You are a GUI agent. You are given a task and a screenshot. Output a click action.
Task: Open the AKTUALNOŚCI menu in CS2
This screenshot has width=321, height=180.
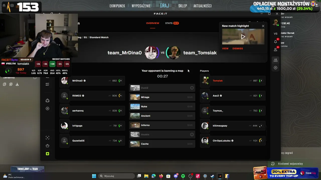pyautogui.click(x=202, y=6)
